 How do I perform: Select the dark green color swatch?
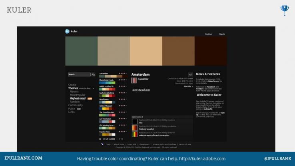point(82,51)
